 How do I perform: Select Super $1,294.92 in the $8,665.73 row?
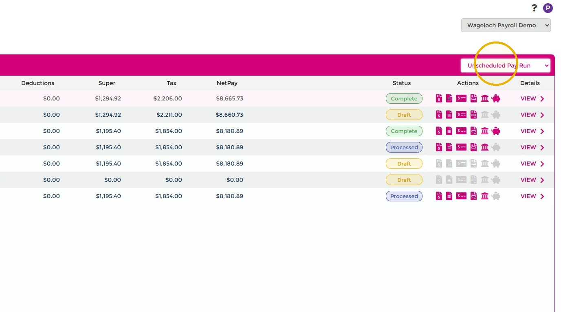click(x=108, y=98)
